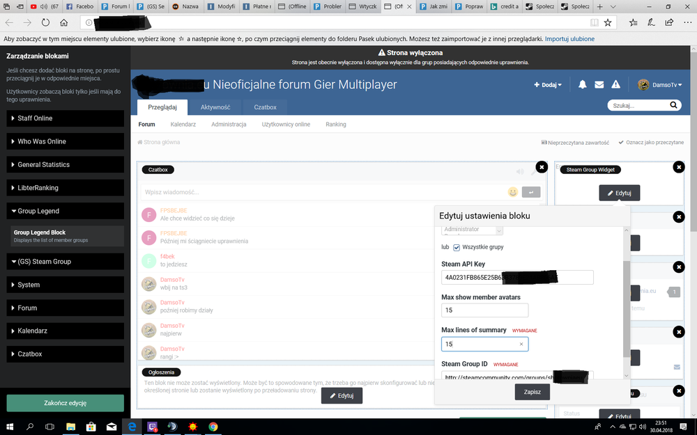Clear the Max lines of summary field

[521, 344]
